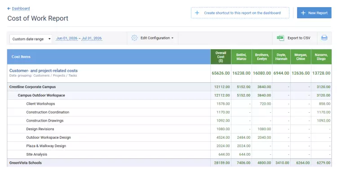Click the CSV export icon
This screenshot has height=170, width=337.
point(280,38)
